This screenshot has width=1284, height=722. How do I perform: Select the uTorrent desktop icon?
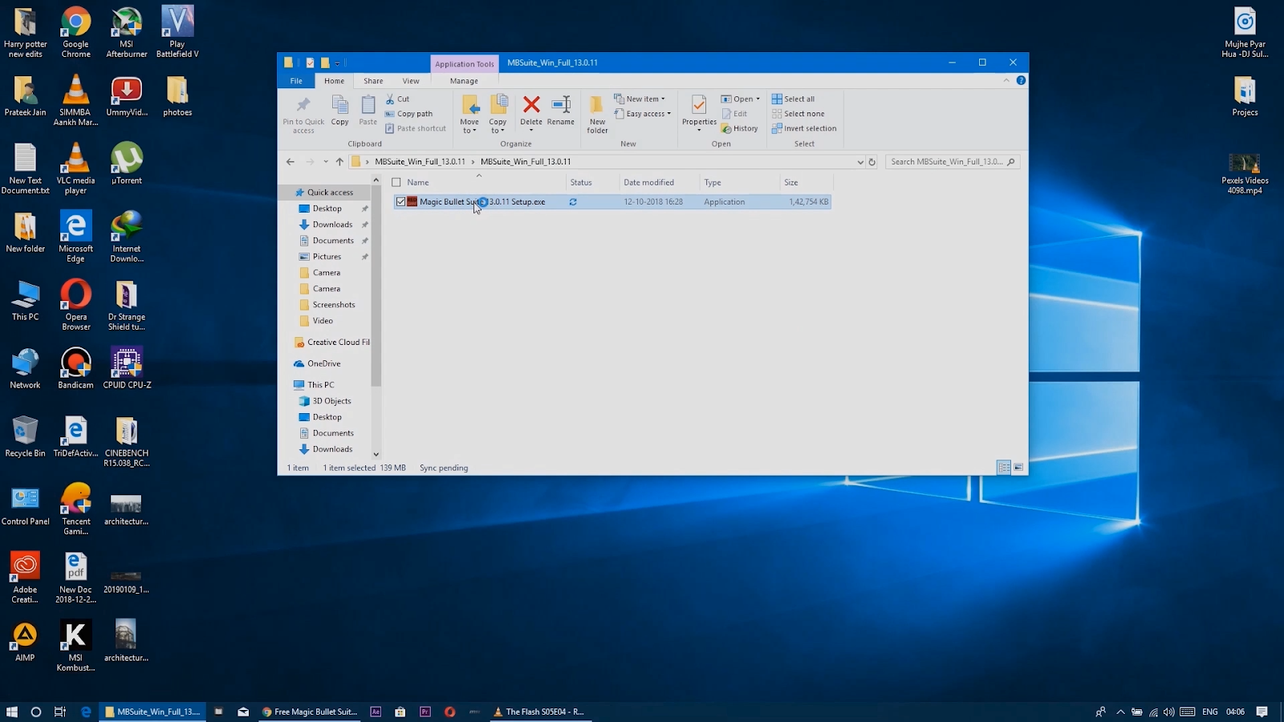click(x=127, y=164)
